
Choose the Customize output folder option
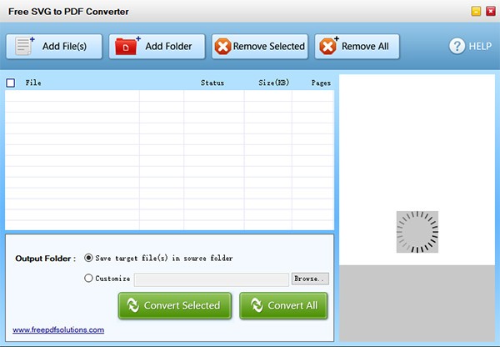tap(88, 278)
